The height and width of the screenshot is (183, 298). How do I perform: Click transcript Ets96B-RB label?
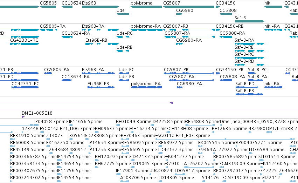click(x=96, y=40)
